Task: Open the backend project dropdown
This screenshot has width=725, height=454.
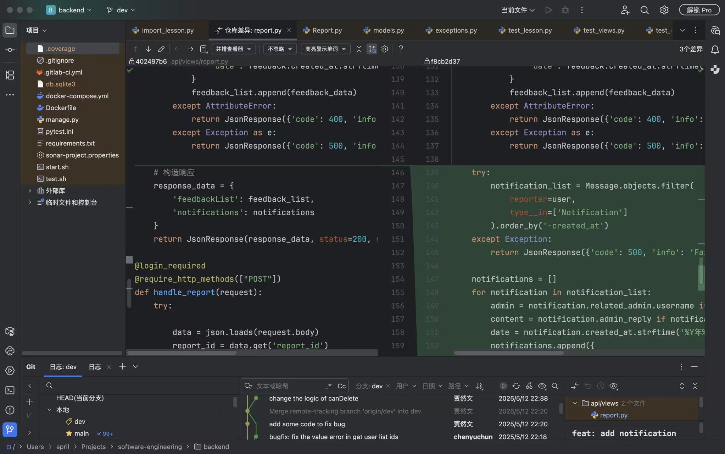Action: click(x=69, y=10)
